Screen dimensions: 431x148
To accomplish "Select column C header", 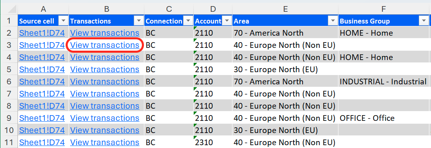I will pyautogui.click(x=169, y=9).
